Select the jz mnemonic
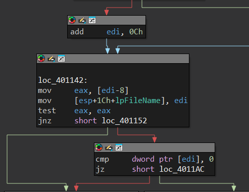The height and width of the screenshot is (192, 249). coord(100,169)
